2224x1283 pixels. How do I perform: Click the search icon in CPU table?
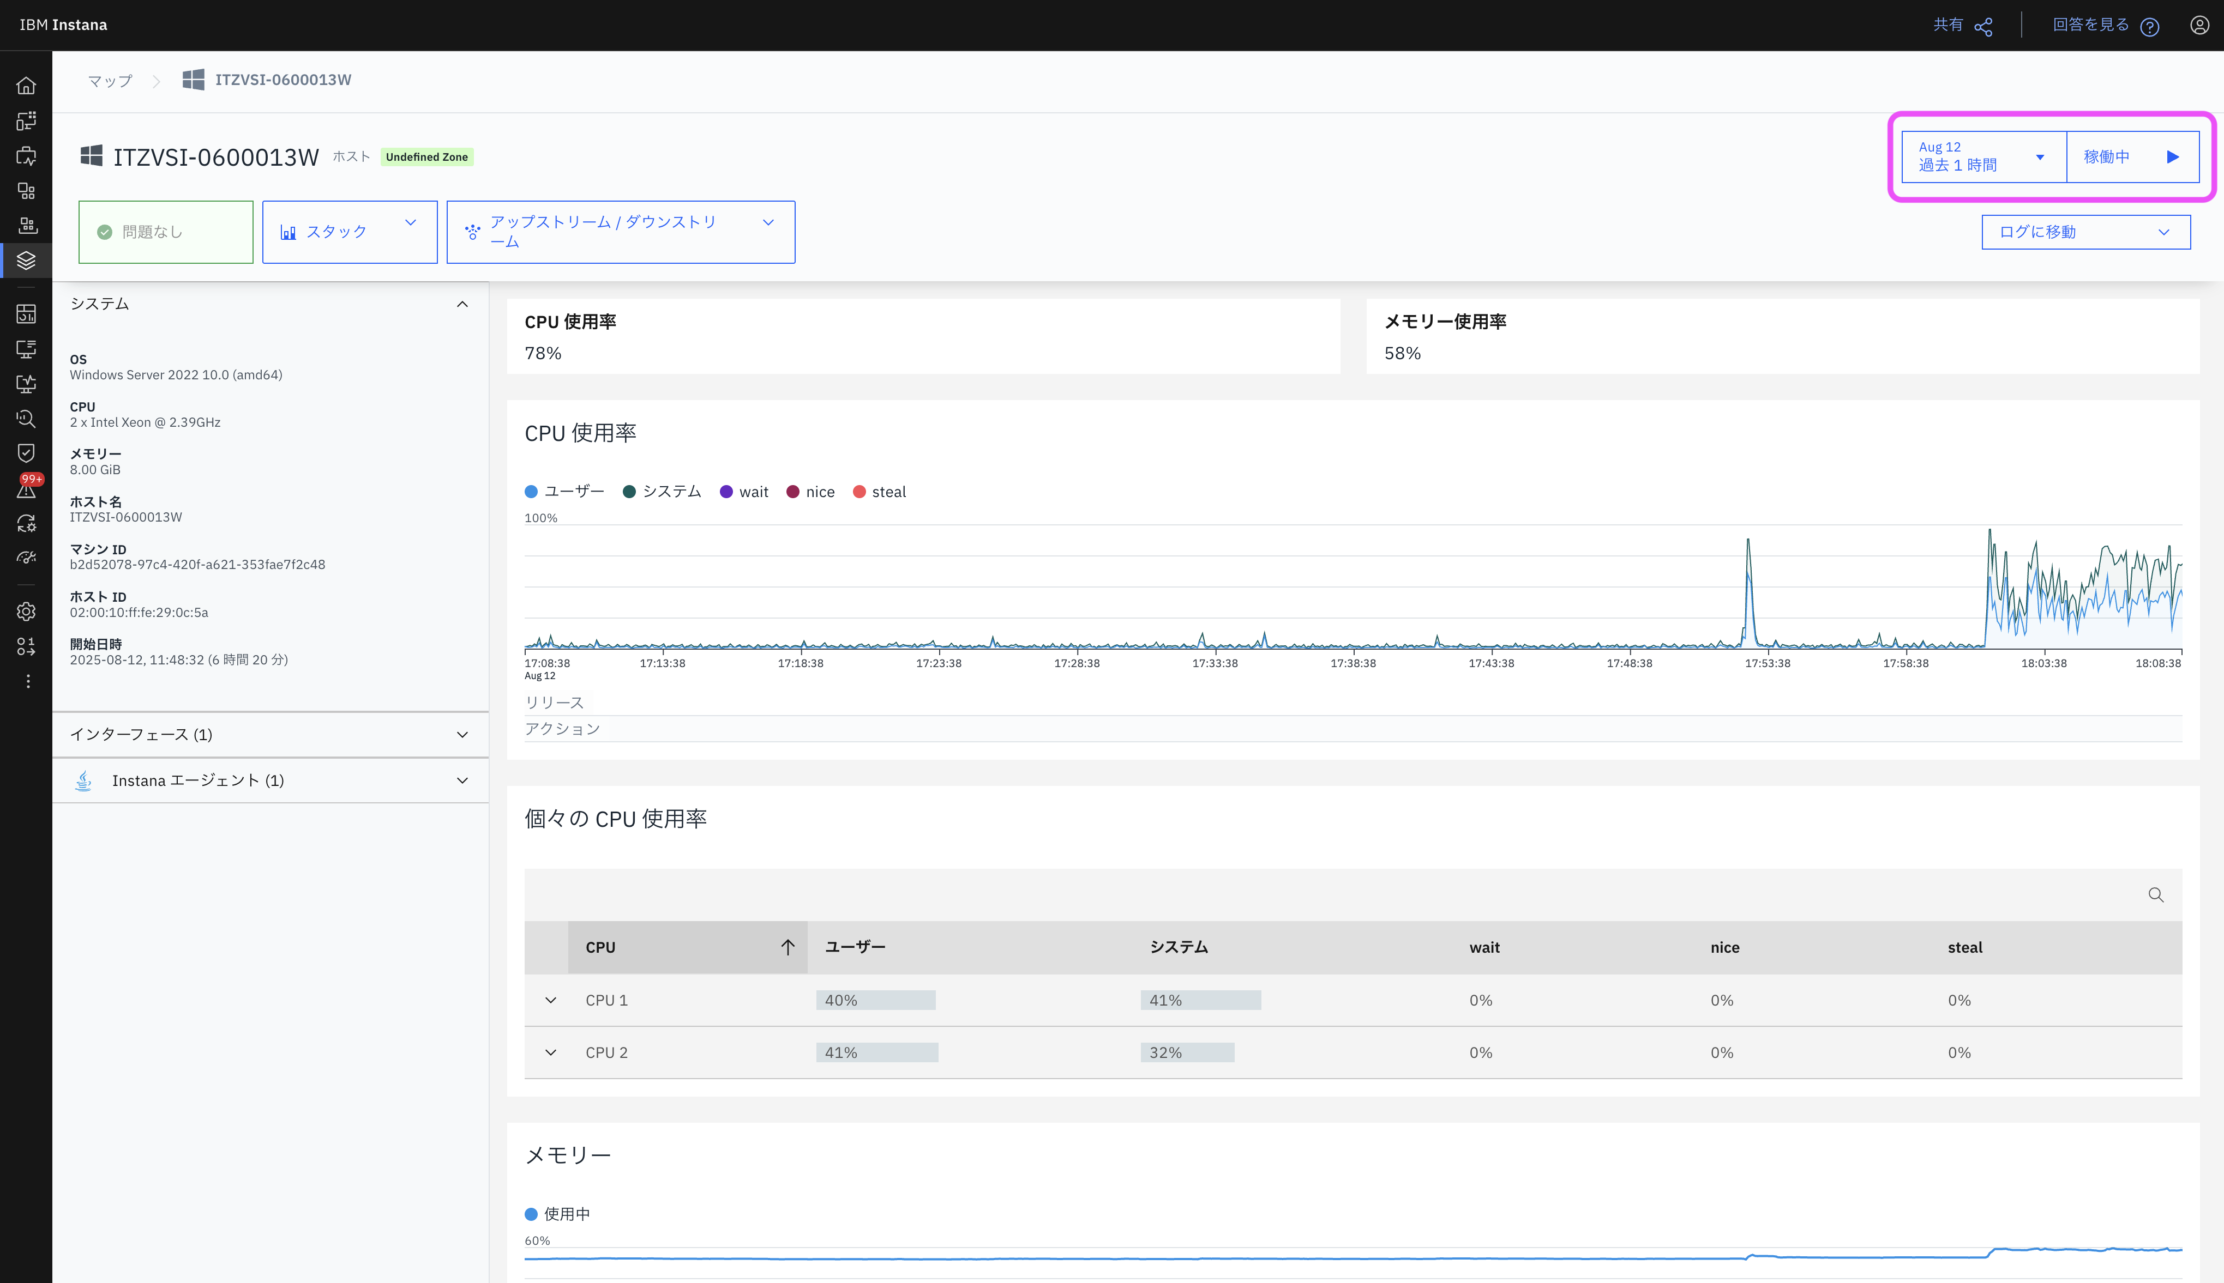[2155, 895]
